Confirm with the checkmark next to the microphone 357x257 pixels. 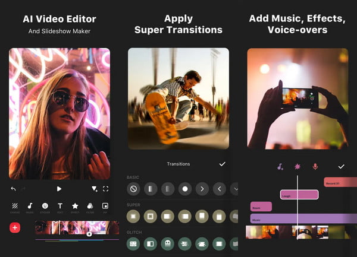341,167
